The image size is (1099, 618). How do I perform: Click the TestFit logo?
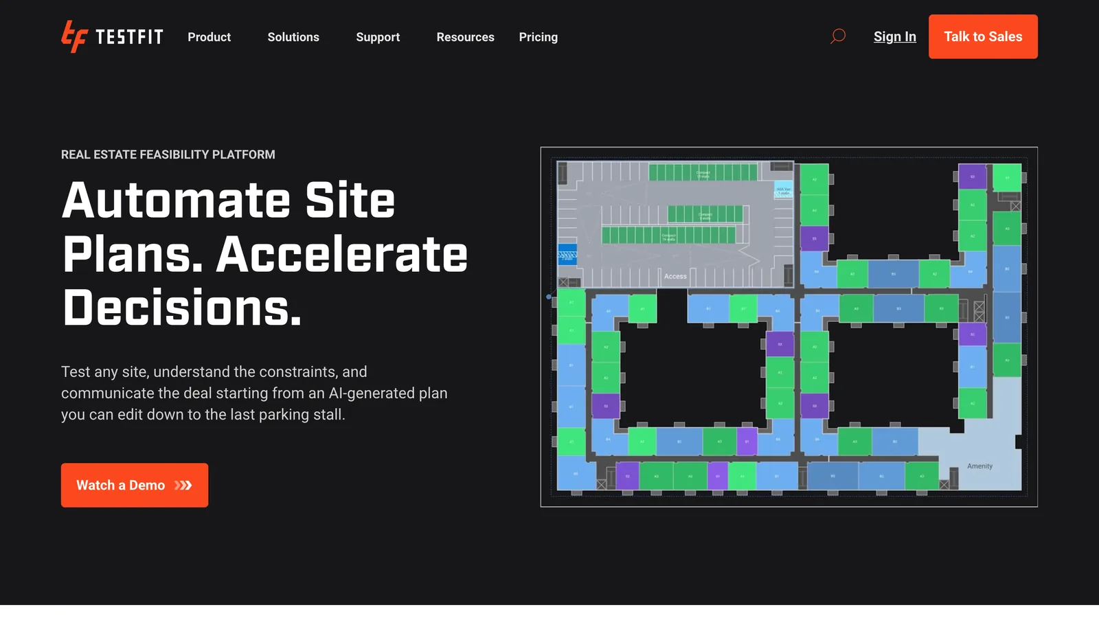112,36
